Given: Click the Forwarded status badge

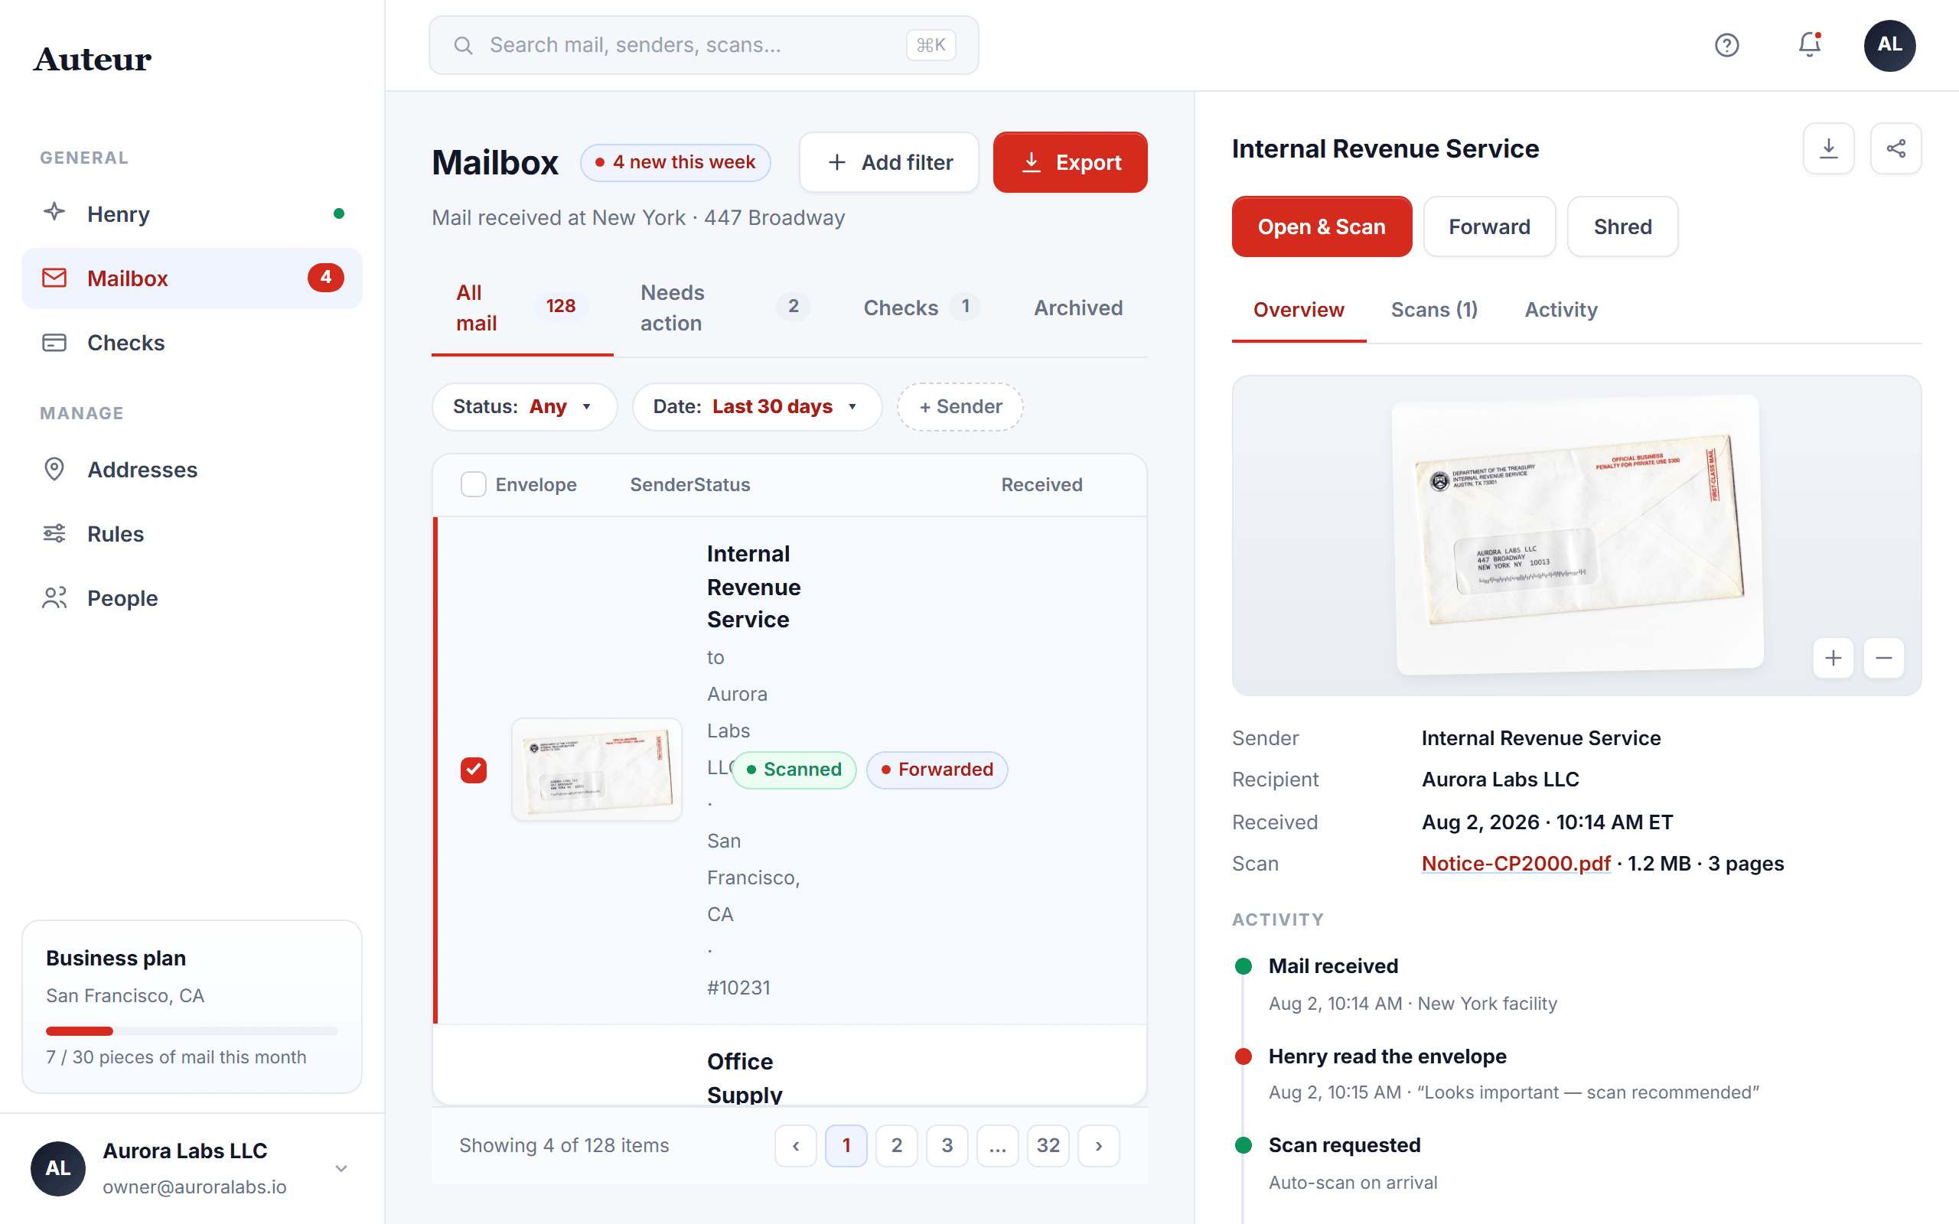Looking at the screenshot, I should click(x=937, y=770).
